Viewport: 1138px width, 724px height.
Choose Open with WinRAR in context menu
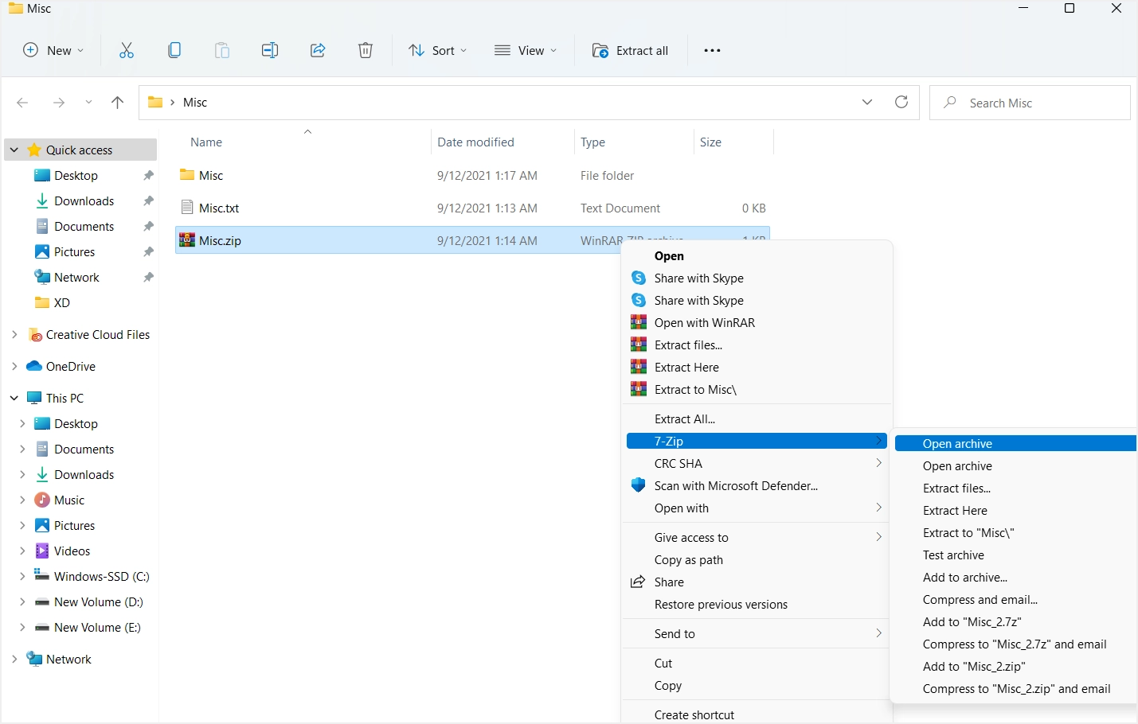coord(704,323)
